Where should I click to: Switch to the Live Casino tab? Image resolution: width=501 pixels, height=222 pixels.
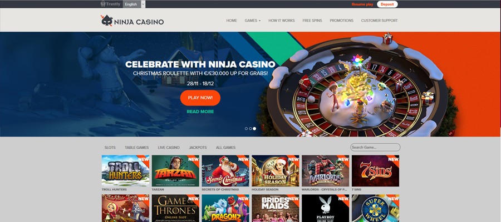tap(169, 148)
